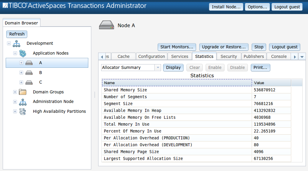This screenshot has width=308, height=171.
Task: Open Options... in the header
Action: pos(257,7)
